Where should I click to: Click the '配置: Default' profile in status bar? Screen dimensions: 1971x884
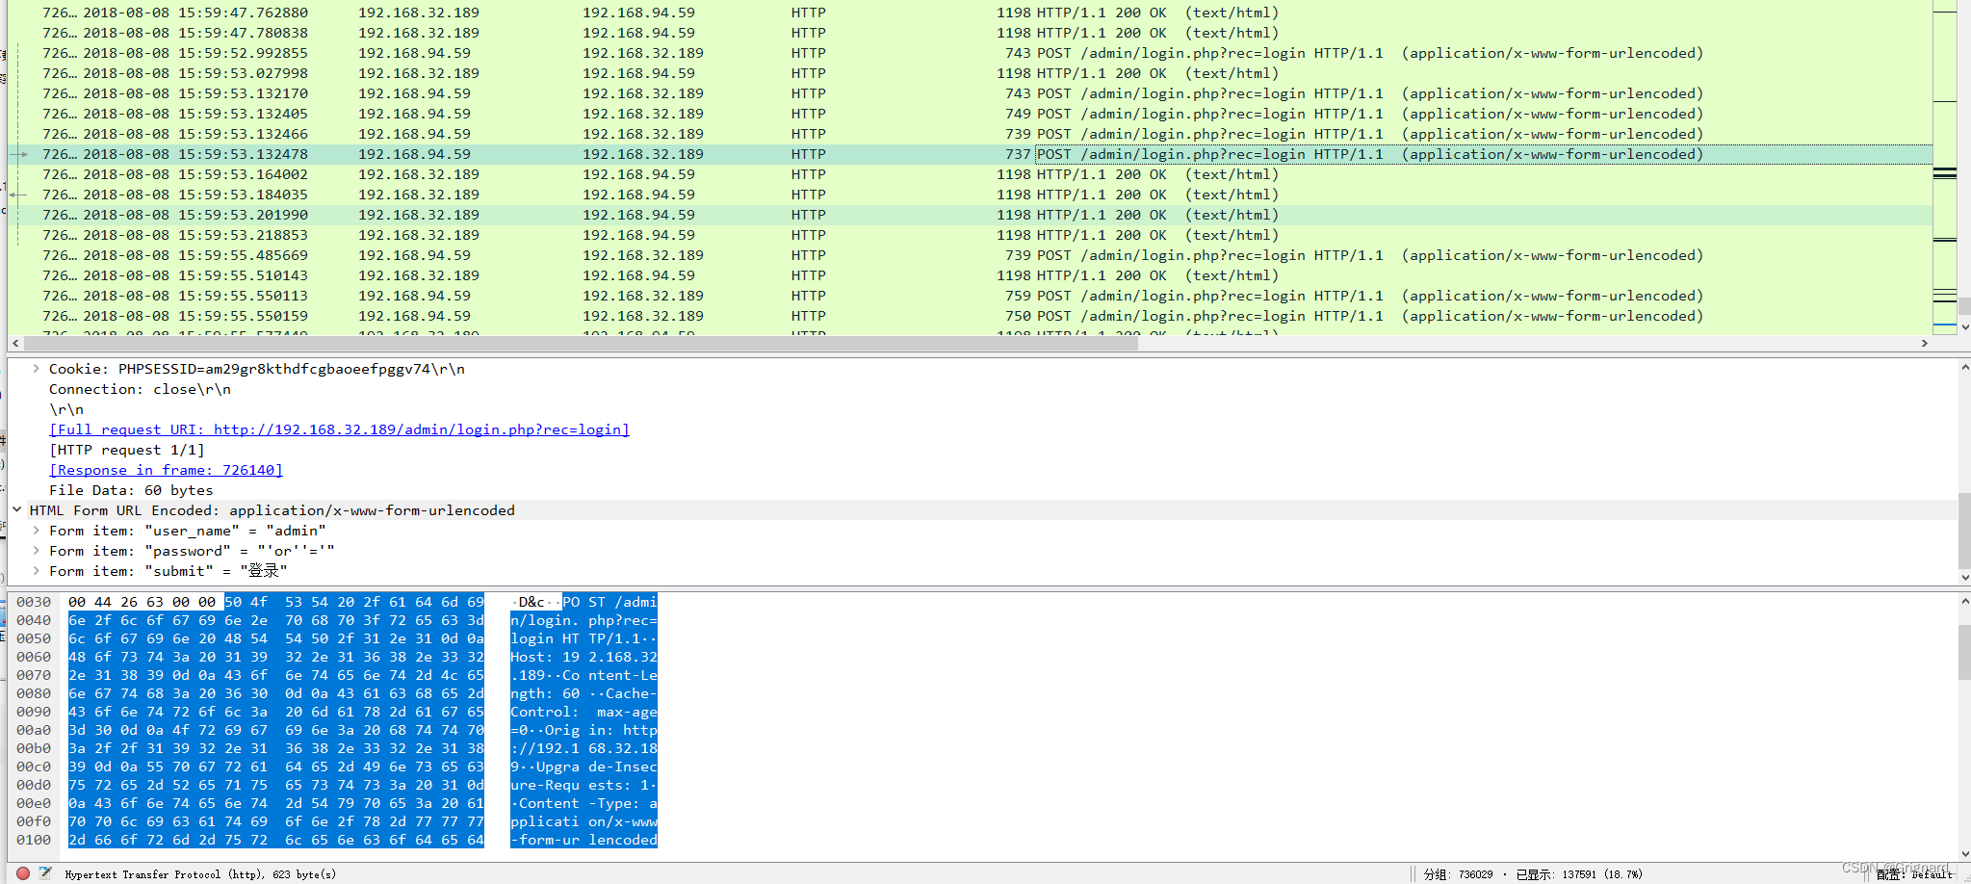[x=1914, y=874]
